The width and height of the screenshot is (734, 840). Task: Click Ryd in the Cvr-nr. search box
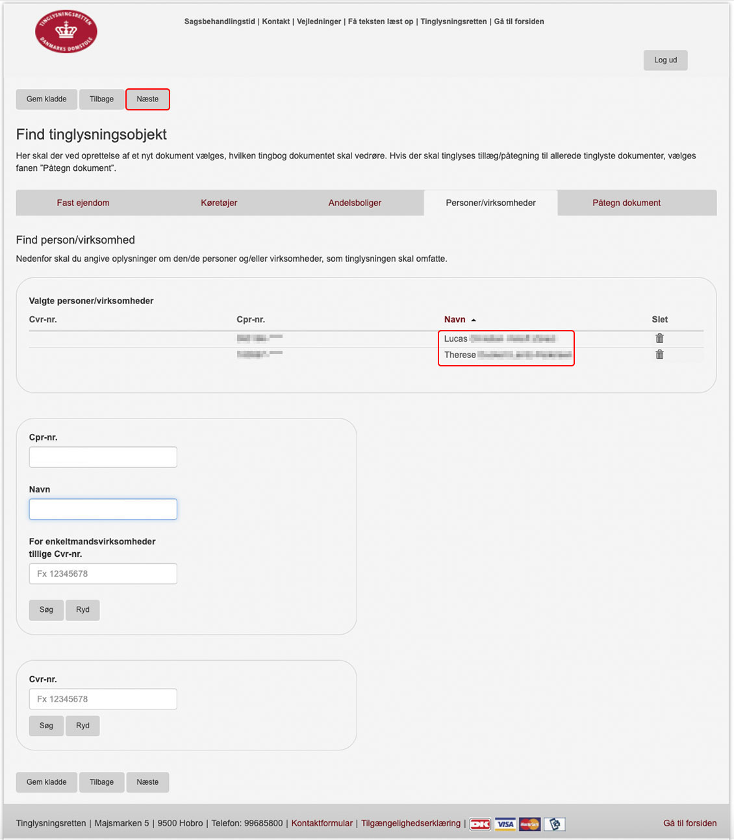tap(82, 726)
